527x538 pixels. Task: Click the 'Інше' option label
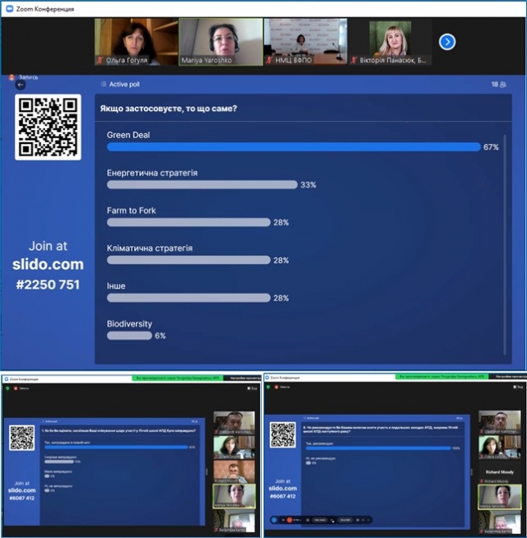(116, 285)
